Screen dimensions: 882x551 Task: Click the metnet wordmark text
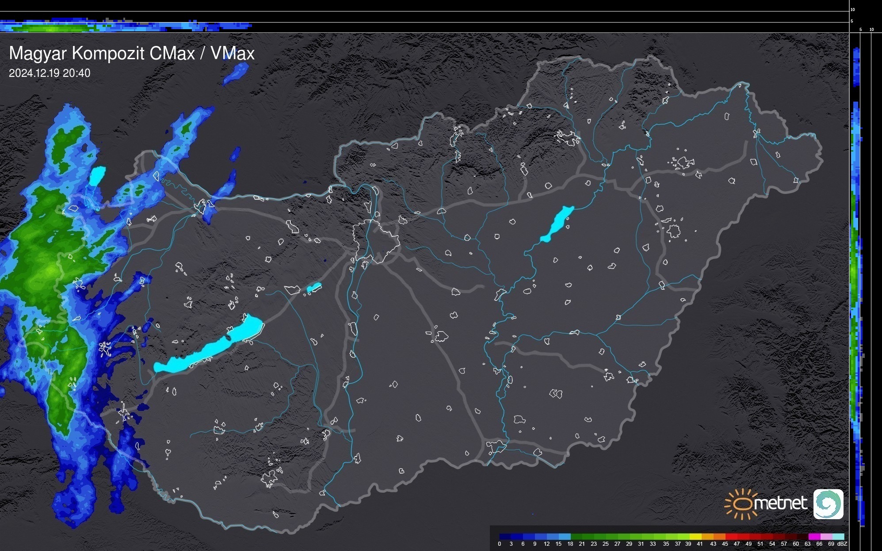tap(780, 504)
